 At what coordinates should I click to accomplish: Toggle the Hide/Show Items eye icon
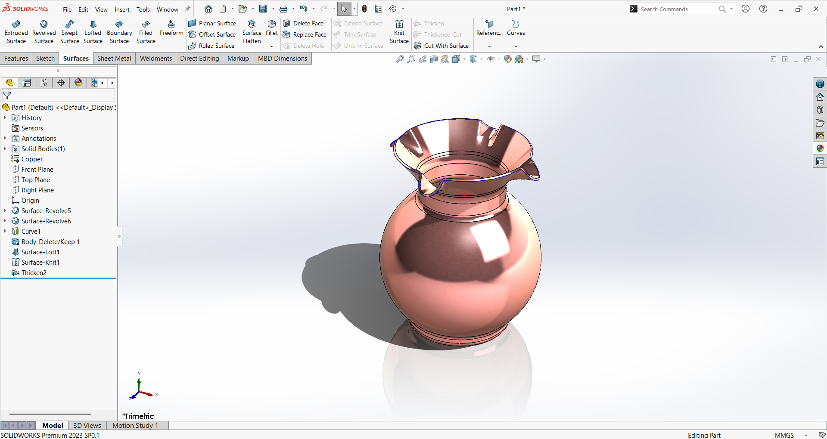(x=490, y=59)
